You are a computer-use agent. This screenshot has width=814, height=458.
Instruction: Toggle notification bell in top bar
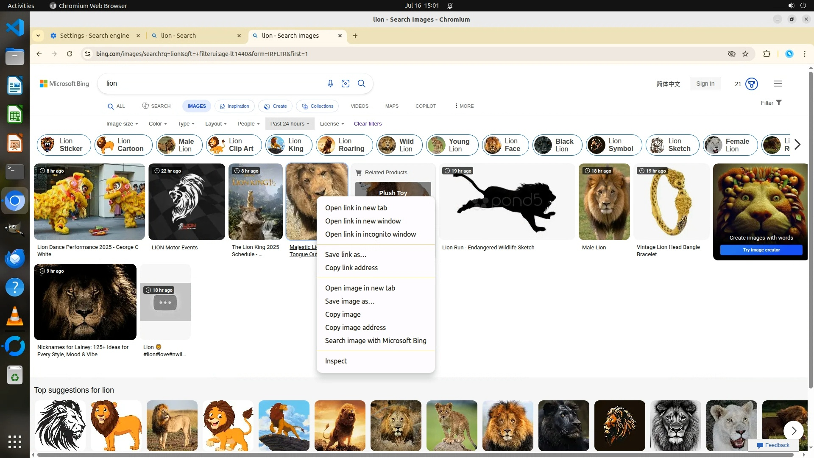[450, 6]
